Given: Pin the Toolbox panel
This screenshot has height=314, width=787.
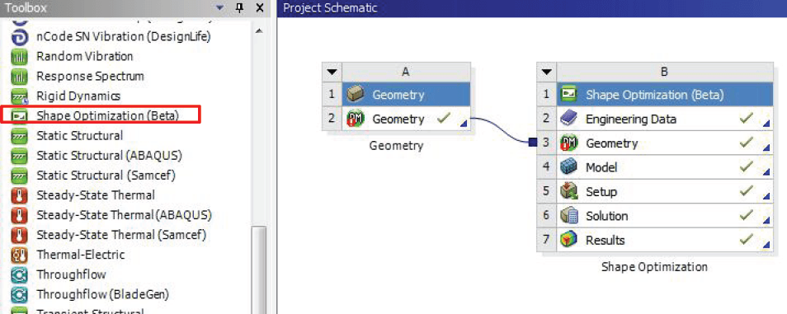Looking at the screenshot, I should click(x=239, y=8).
